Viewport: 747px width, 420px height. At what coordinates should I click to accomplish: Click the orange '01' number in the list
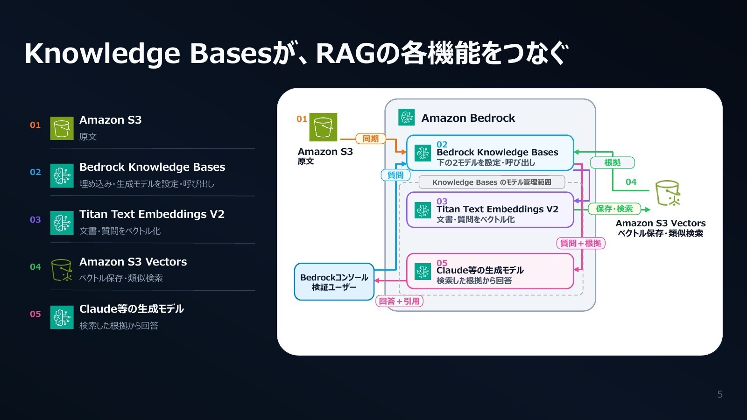(x=35, y=125)
